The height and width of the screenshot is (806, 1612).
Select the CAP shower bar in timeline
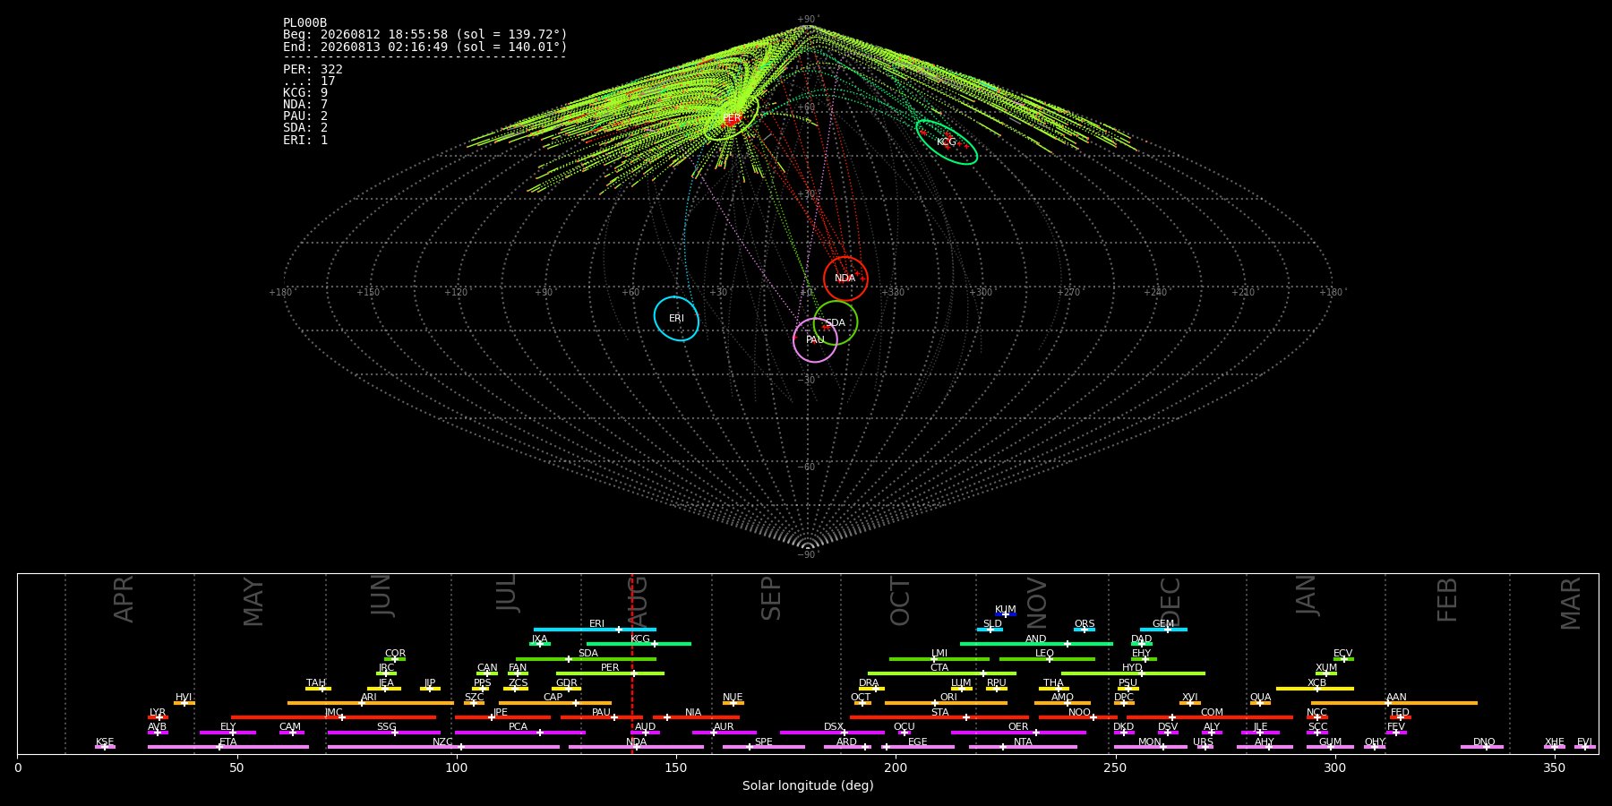555,703
